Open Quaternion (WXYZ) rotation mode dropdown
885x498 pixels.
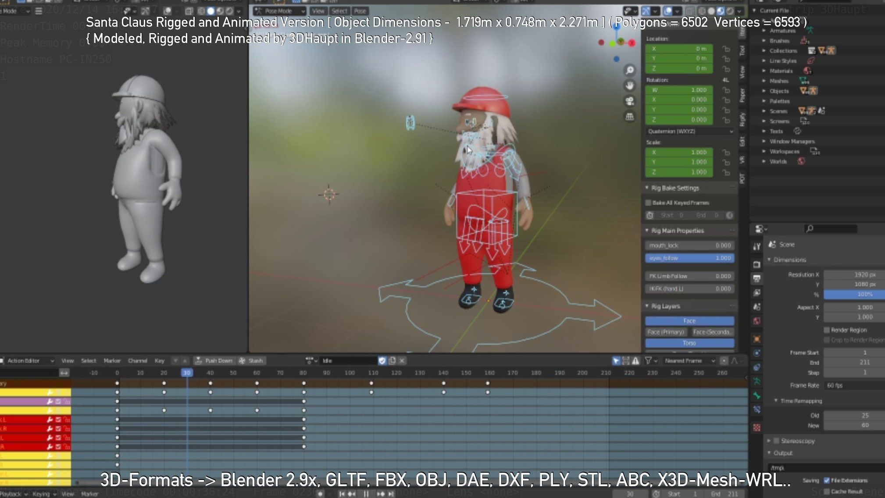click(x=690, y=131)
